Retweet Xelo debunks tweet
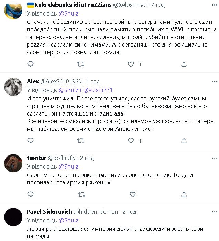Viewport: 219px width, 241px height. pos(80,64)
